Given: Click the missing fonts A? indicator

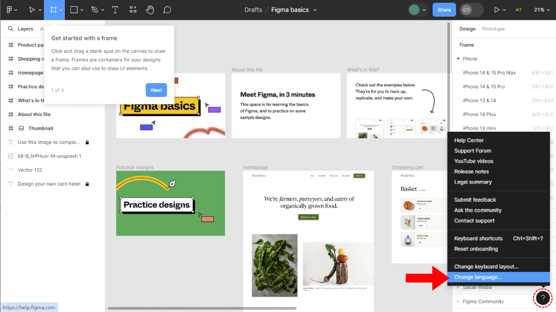Looking at the screenshot, I should (x=518, y=10).
